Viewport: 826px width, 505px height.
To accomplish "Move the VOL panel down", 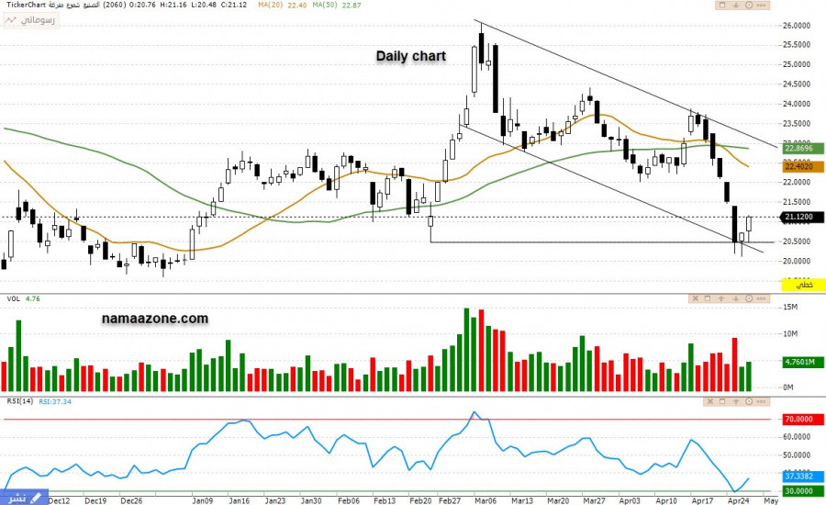I will click(x=736, y=298).
